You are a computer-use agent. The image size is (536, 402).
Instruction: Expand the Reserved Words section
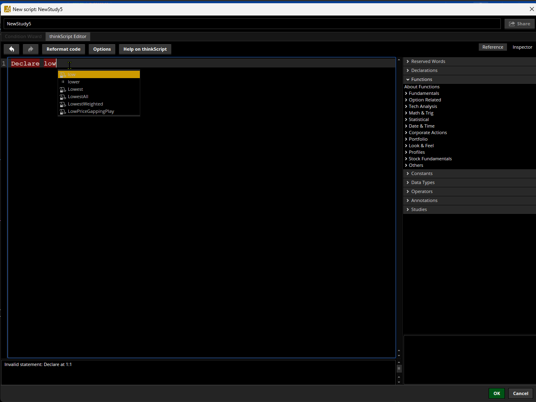[x=469, y=61]
